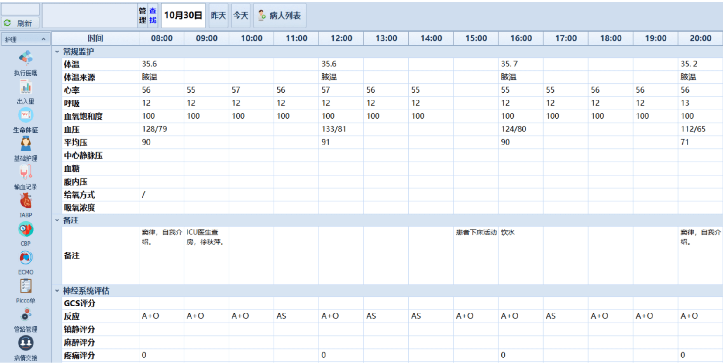Select 生命体征 monitor icon
The image size is (723, 363).
(x=26, y=115)
